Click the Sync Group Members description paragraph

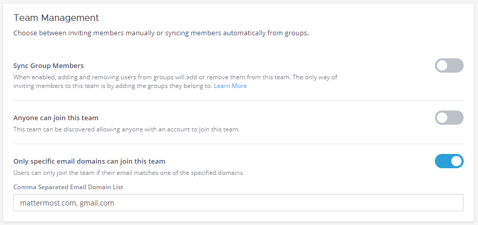coord(174,81)
